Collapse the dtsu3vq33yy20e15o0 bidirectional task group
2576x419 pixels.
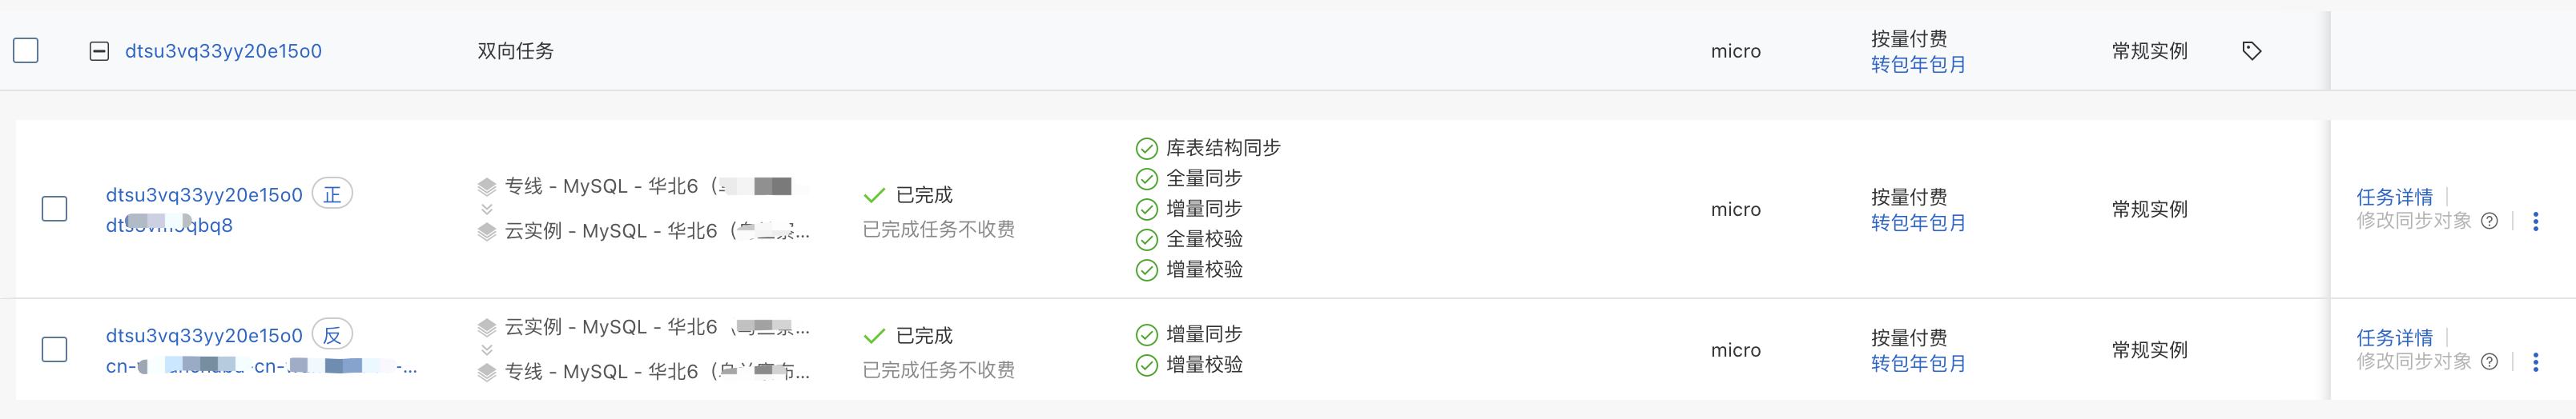(99, 51)
